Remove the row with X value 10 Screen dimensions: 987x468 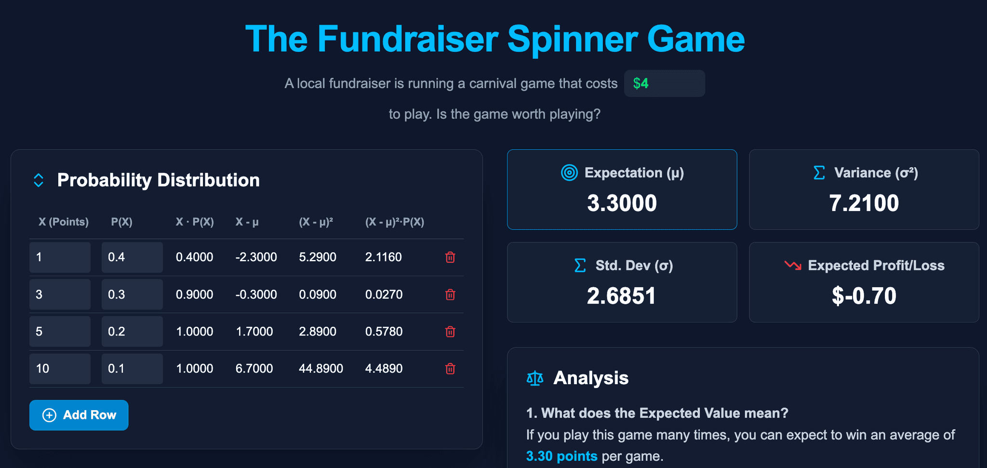click(x=450, y=369)
